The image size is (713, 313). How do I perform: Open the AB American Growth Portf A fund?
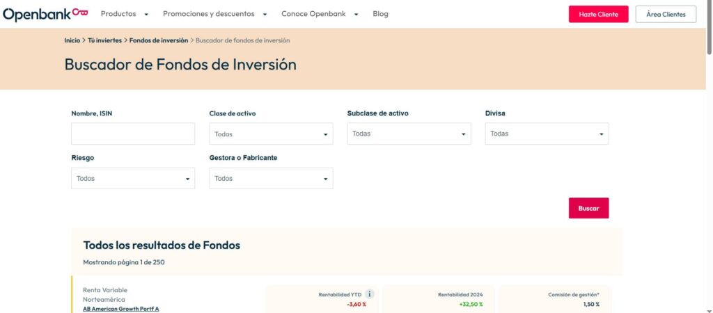pos(121,309)
